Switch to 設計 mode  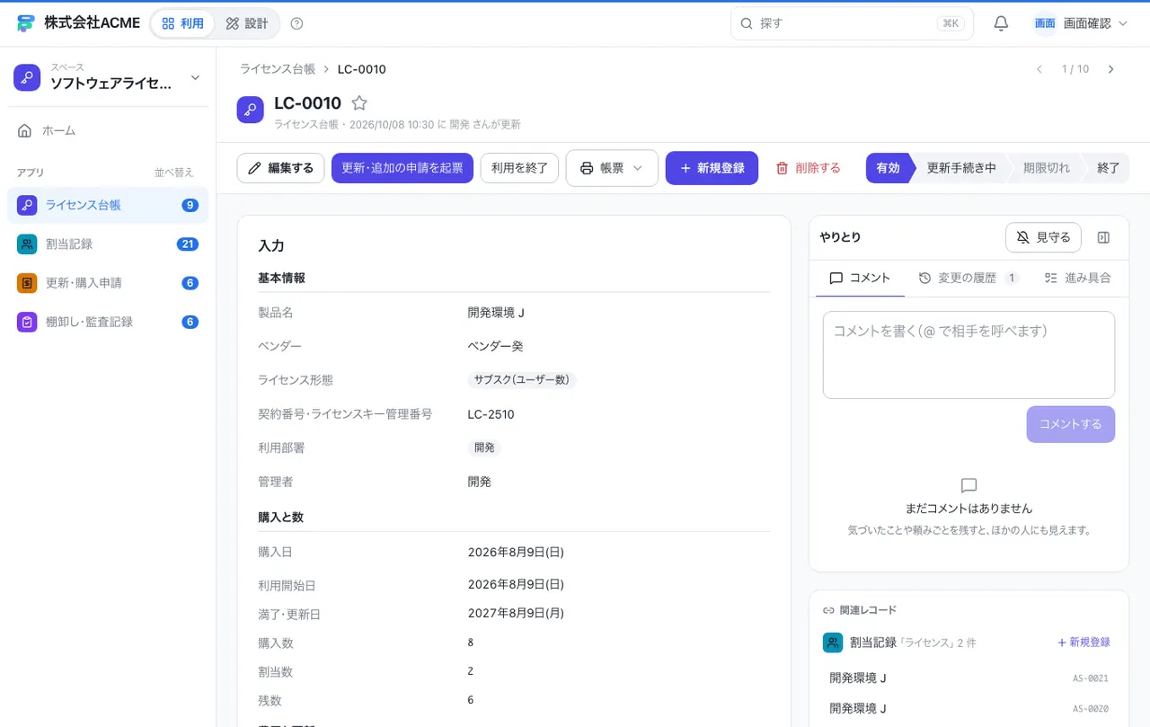tap(247, 23)
